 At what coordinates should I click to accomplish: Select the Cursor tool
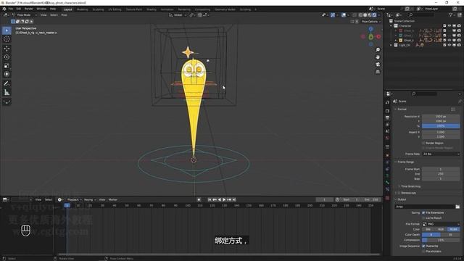point(7,39)
